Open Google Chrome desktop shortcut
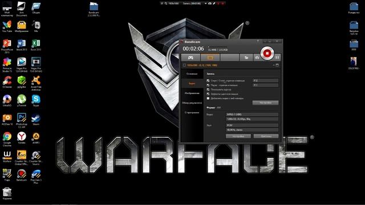The width and height of the screenshot is (365, 205). tap(7, 139)
